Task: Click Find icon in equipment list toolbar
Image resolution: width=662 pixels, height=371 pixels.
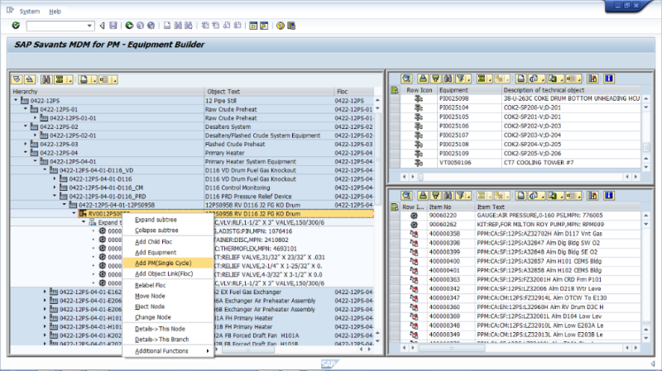Action: point(448,78)
